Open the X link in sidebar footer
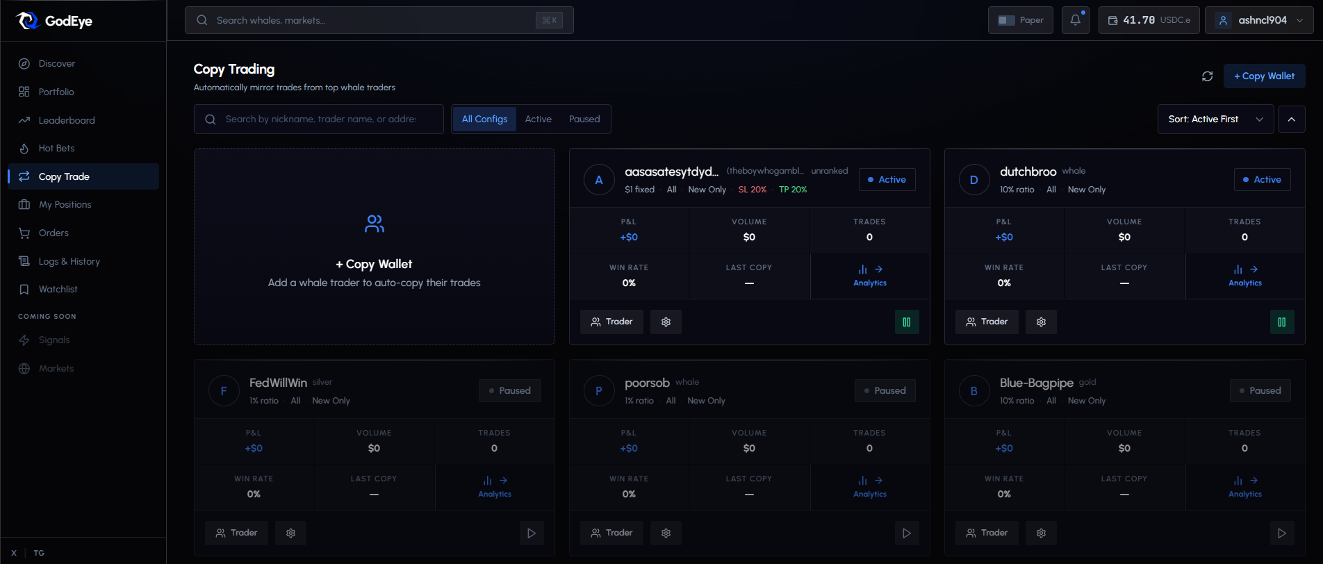The height and width of the screenshot is (564, 1323). [x=14, y=553]
